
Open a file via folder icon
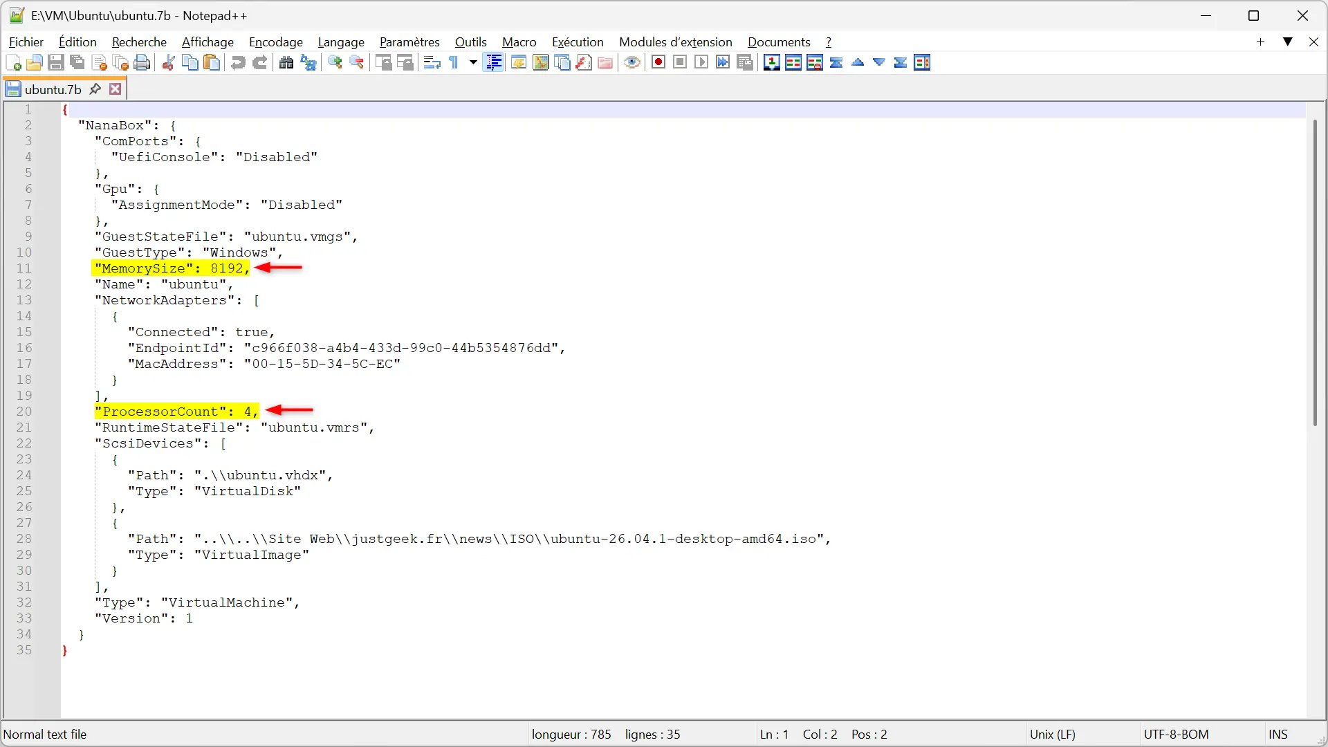[35, 63]
